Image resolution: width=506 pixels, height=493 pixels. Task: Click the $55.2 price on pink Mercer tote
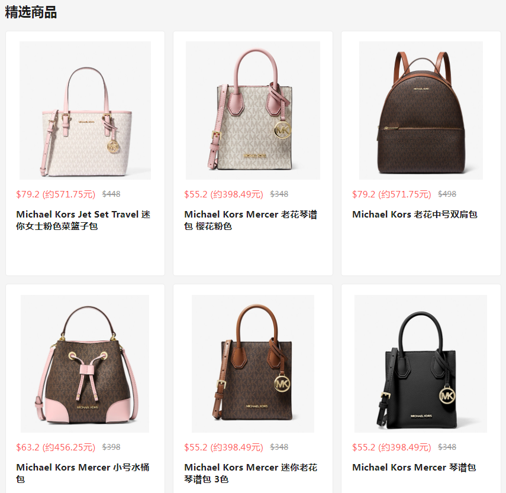224,194
